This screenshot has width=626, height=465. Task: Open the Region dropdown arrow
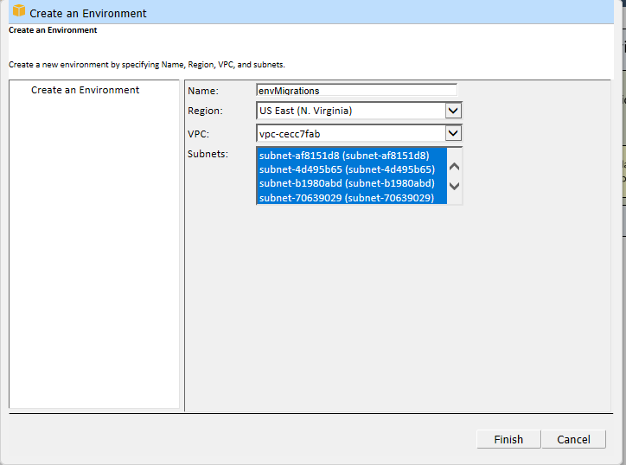pyautogui.click(x=453, y=111)
